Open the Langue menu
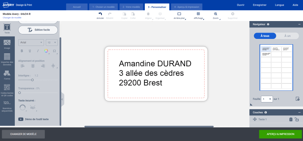This screenshot has height=141, width=303. coord(279,5)
